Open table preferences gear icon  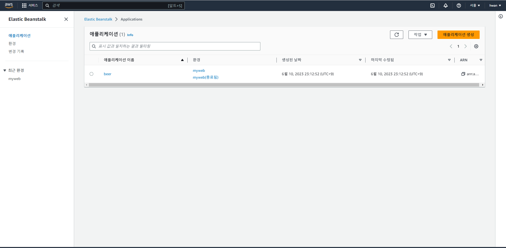pyautogui.click(x=476, y=46)
